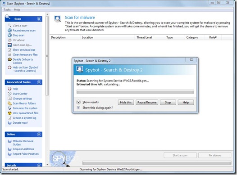Collapse the Scan sidebar panel
The image size is (237, 175).
tap(39, 19)
